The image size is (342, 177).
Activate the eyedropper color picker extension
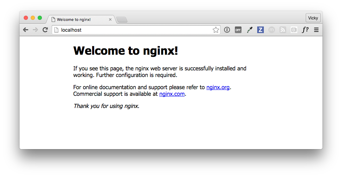click(x=250, y=30)
